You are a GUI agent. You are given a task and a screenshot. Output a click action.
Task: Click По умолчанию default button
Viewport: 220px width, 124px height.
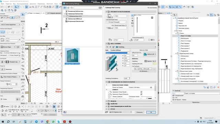point(152,8)
